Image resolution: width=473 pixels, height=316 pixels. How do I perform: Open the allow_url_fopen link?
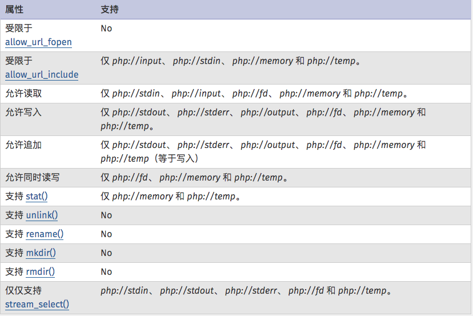[38, 42]
